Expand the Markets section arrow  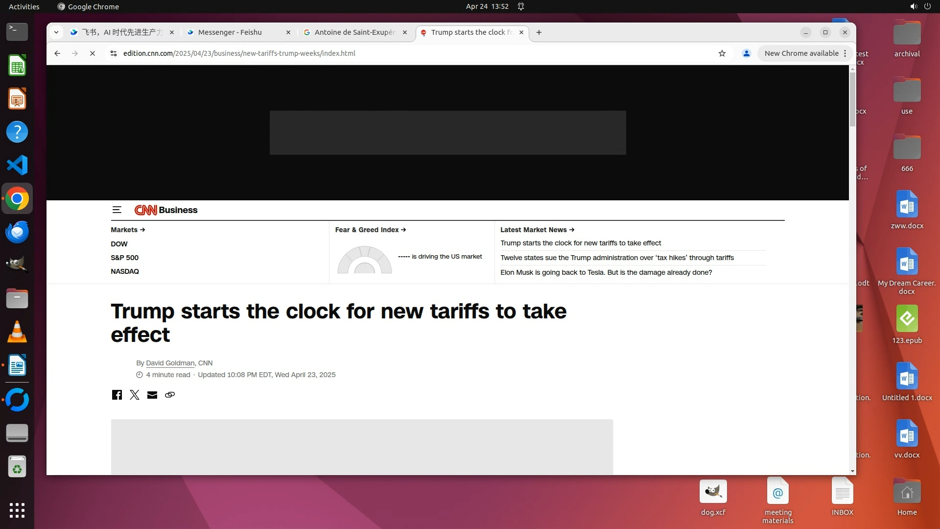tap(142, 230)
